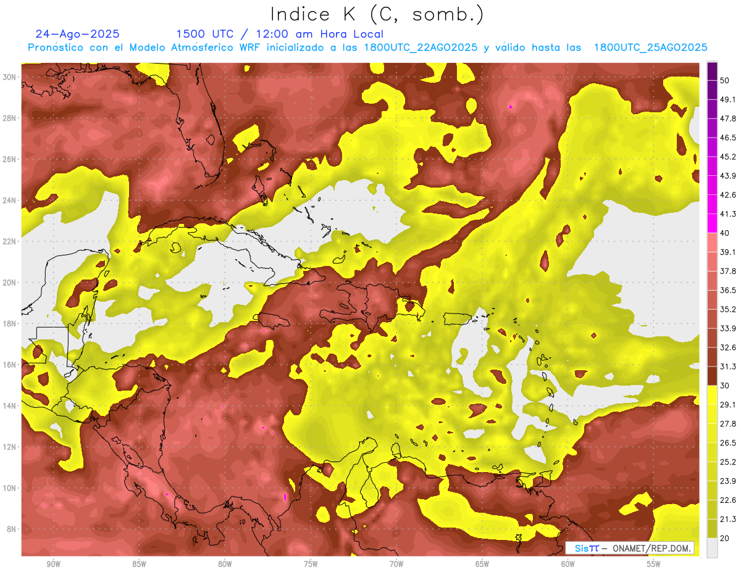The width and height of the screenshot is (741, 572).
Task: Click colorbar value 42.6
Action: coord(728,195)
